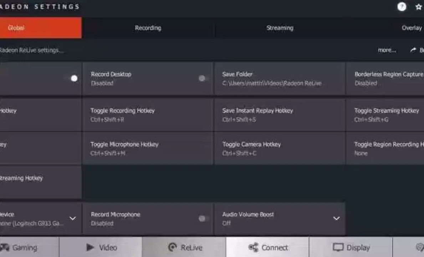
Task: Switch to the Streaming tab
Action: 280,28
